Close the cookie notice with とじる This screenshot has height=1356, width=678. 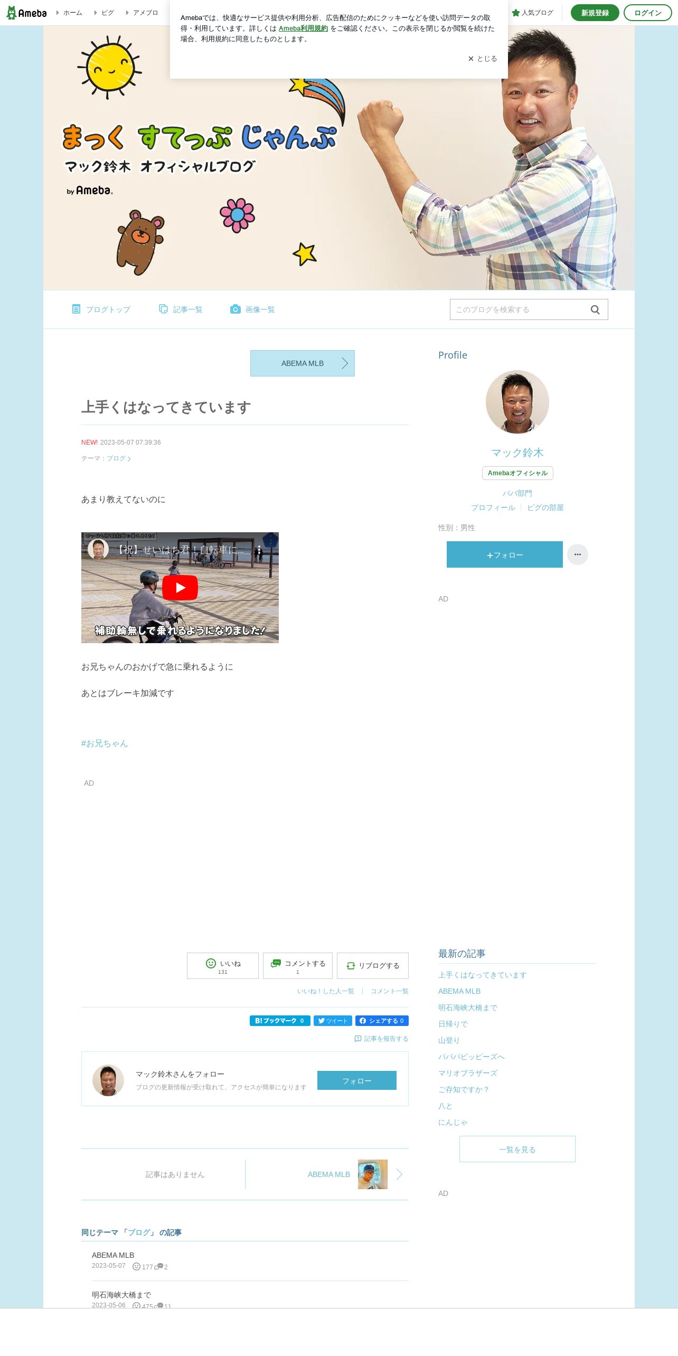482,59
